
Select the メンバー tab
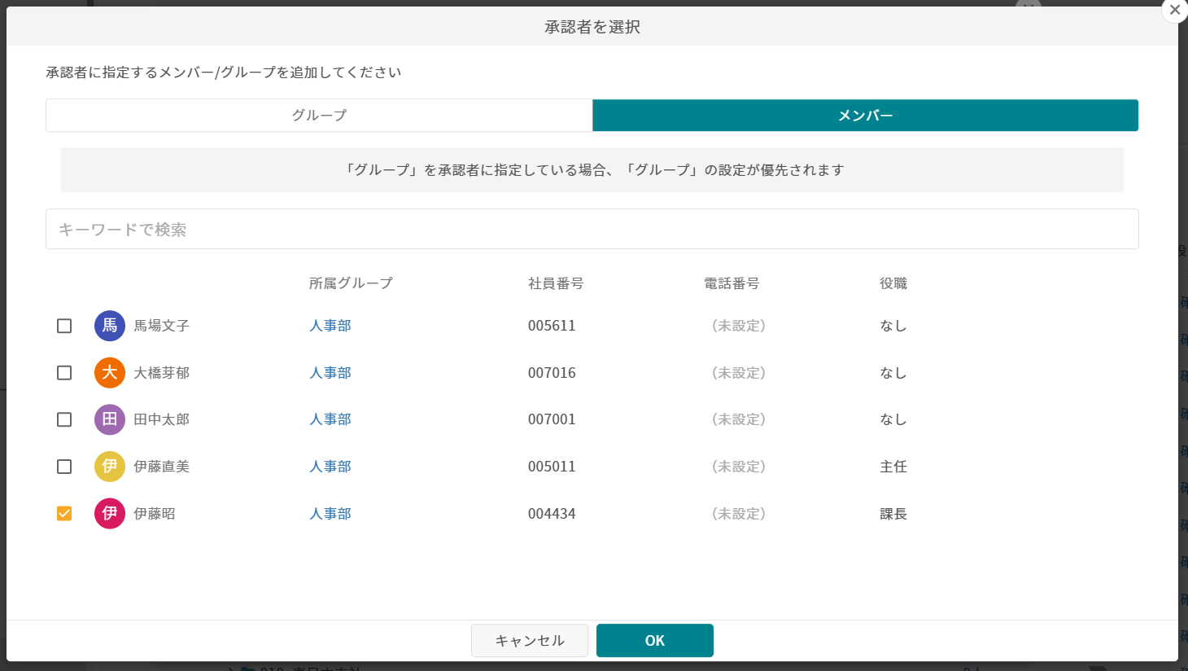coord(865,115)
